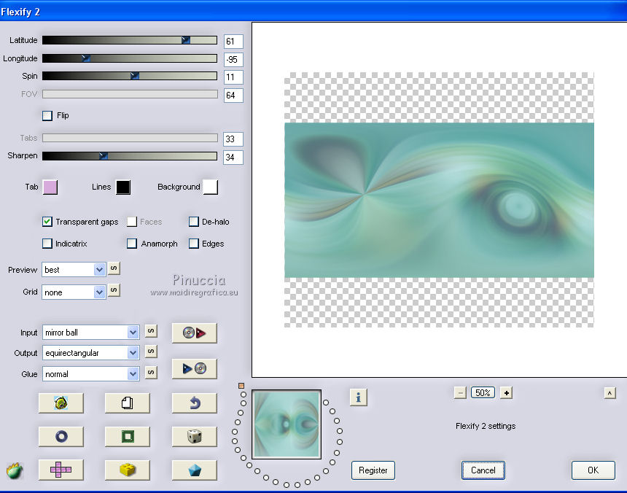Zoom in with the plus button
This screenshot has width=627, height=493.
(506, 392)
